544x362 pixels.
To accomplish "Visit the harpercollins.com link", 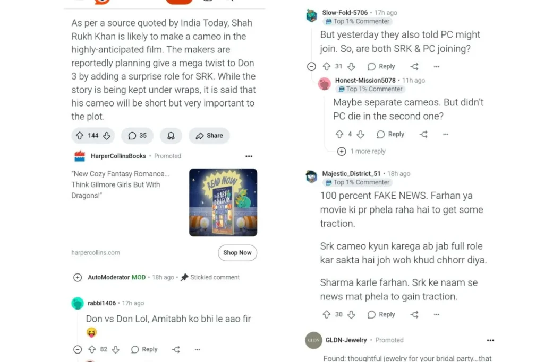I will pyautogui.click(x=96, y=253).
